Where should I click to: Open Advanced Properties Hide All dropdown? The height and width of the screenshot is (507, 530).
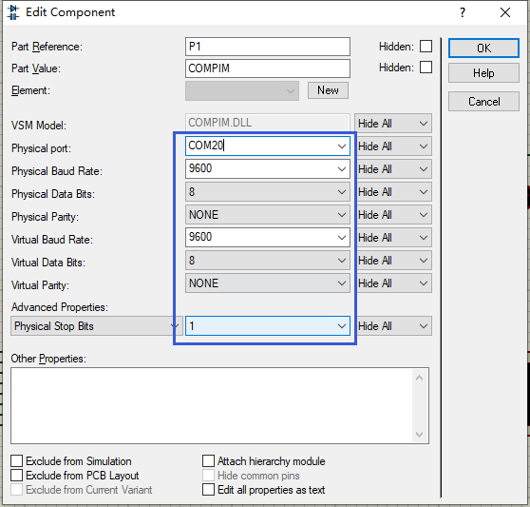[393, 326]
